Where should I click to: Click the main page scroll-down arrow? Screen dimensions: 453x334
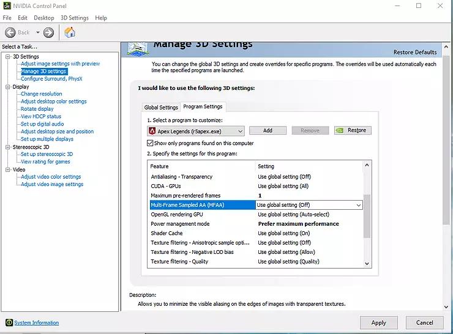(x=446, y=307)
